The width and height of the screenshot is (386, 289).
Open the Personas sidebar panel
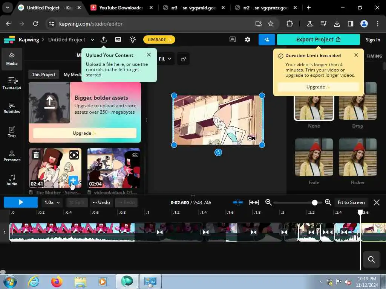(x=12, y=156)
